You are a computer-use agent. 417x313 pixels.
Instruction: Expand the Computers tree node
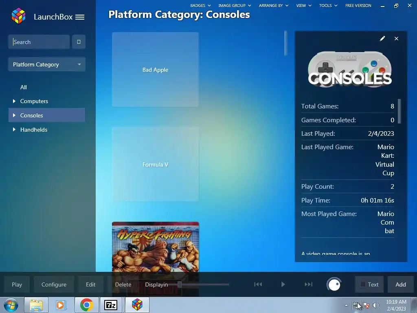(14, 101)
